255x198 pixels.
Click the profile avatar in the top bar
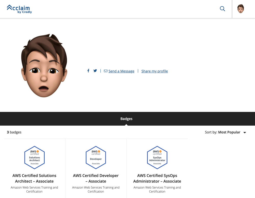[x=240, y=9]
